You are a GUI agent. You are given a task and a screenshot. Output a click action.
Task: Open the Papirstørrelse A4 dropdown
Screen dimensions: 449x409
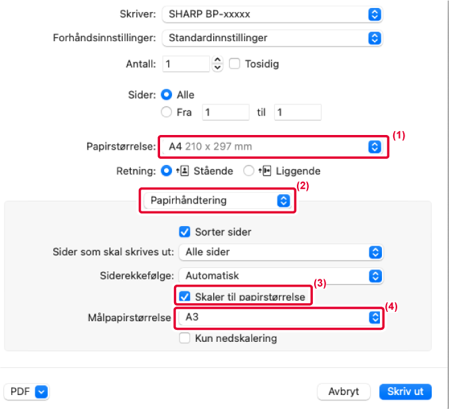[x=272, y=147]
